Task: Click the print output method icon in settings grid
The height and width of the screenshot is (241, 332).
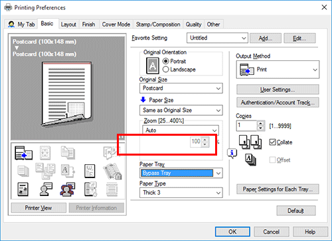Action: (x=23, y=153)
